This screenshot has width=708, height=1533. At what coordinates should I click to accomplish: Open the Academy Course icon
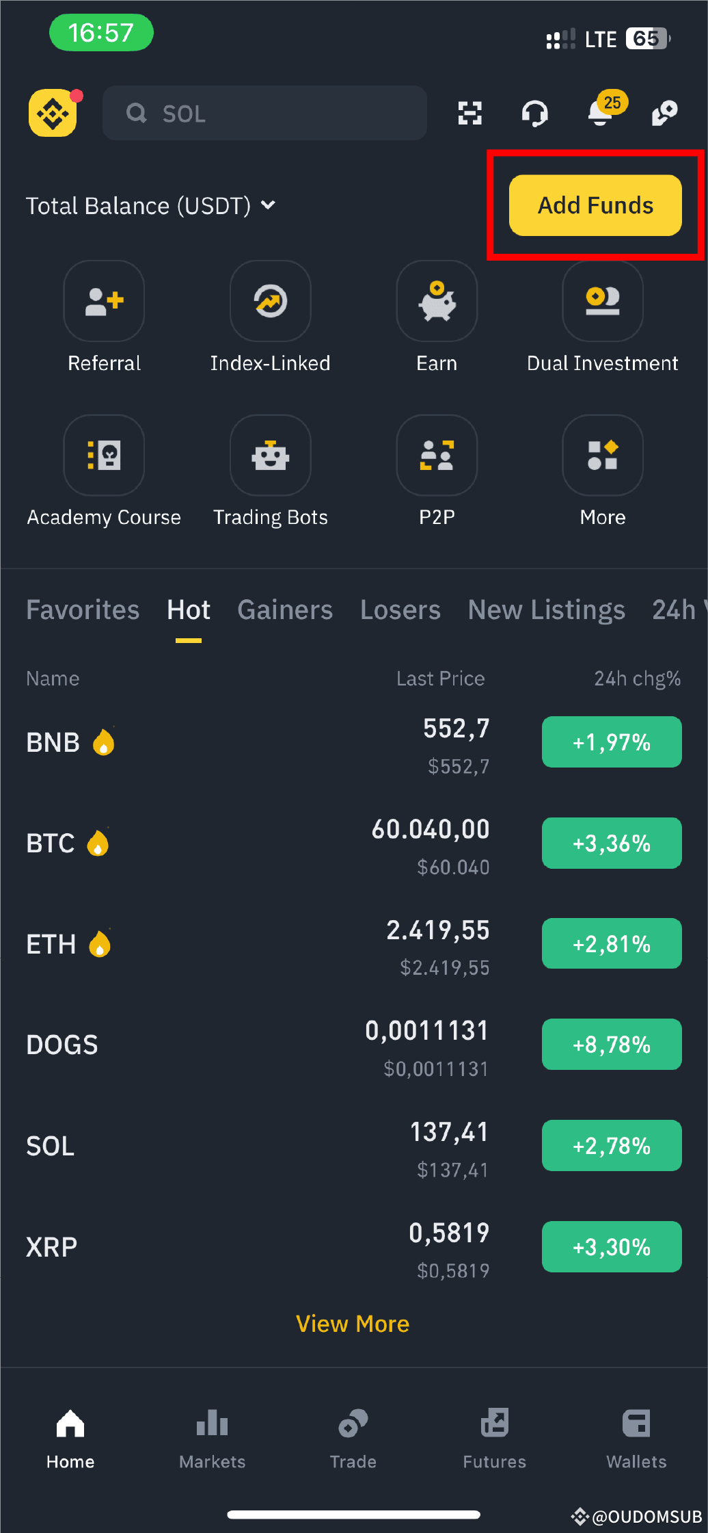(x=104, y=456)
